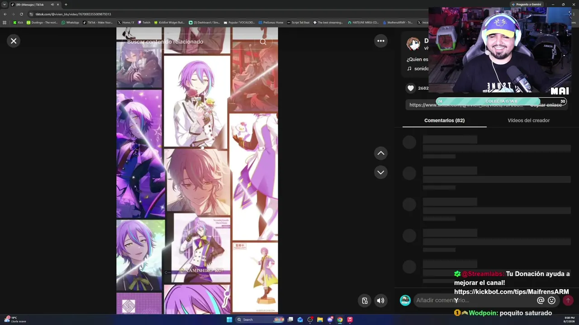The height and width of the screenshot is (325, 579).
Task: Open the Twitch bookmark
Action: pos(144,23)
